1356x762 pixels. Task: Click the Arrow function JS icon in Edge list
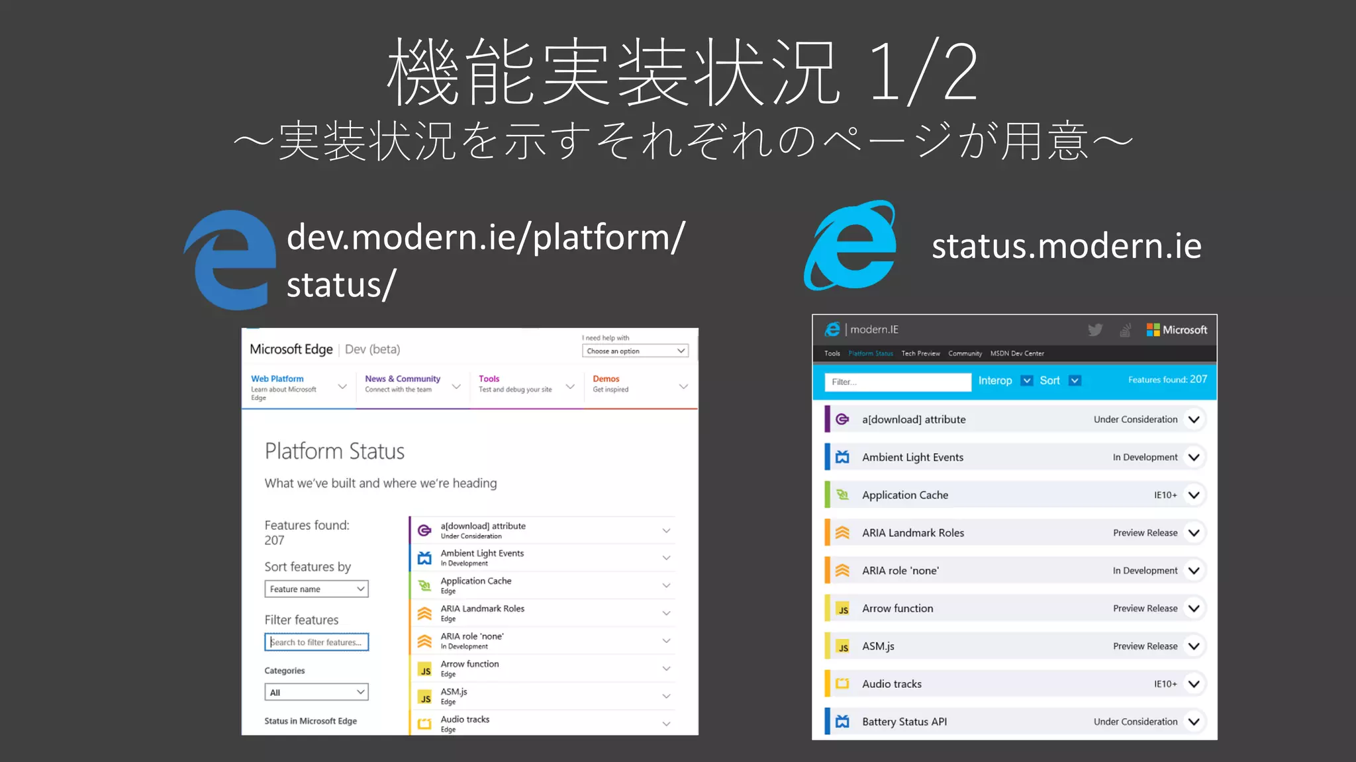[x=425, y=670]
